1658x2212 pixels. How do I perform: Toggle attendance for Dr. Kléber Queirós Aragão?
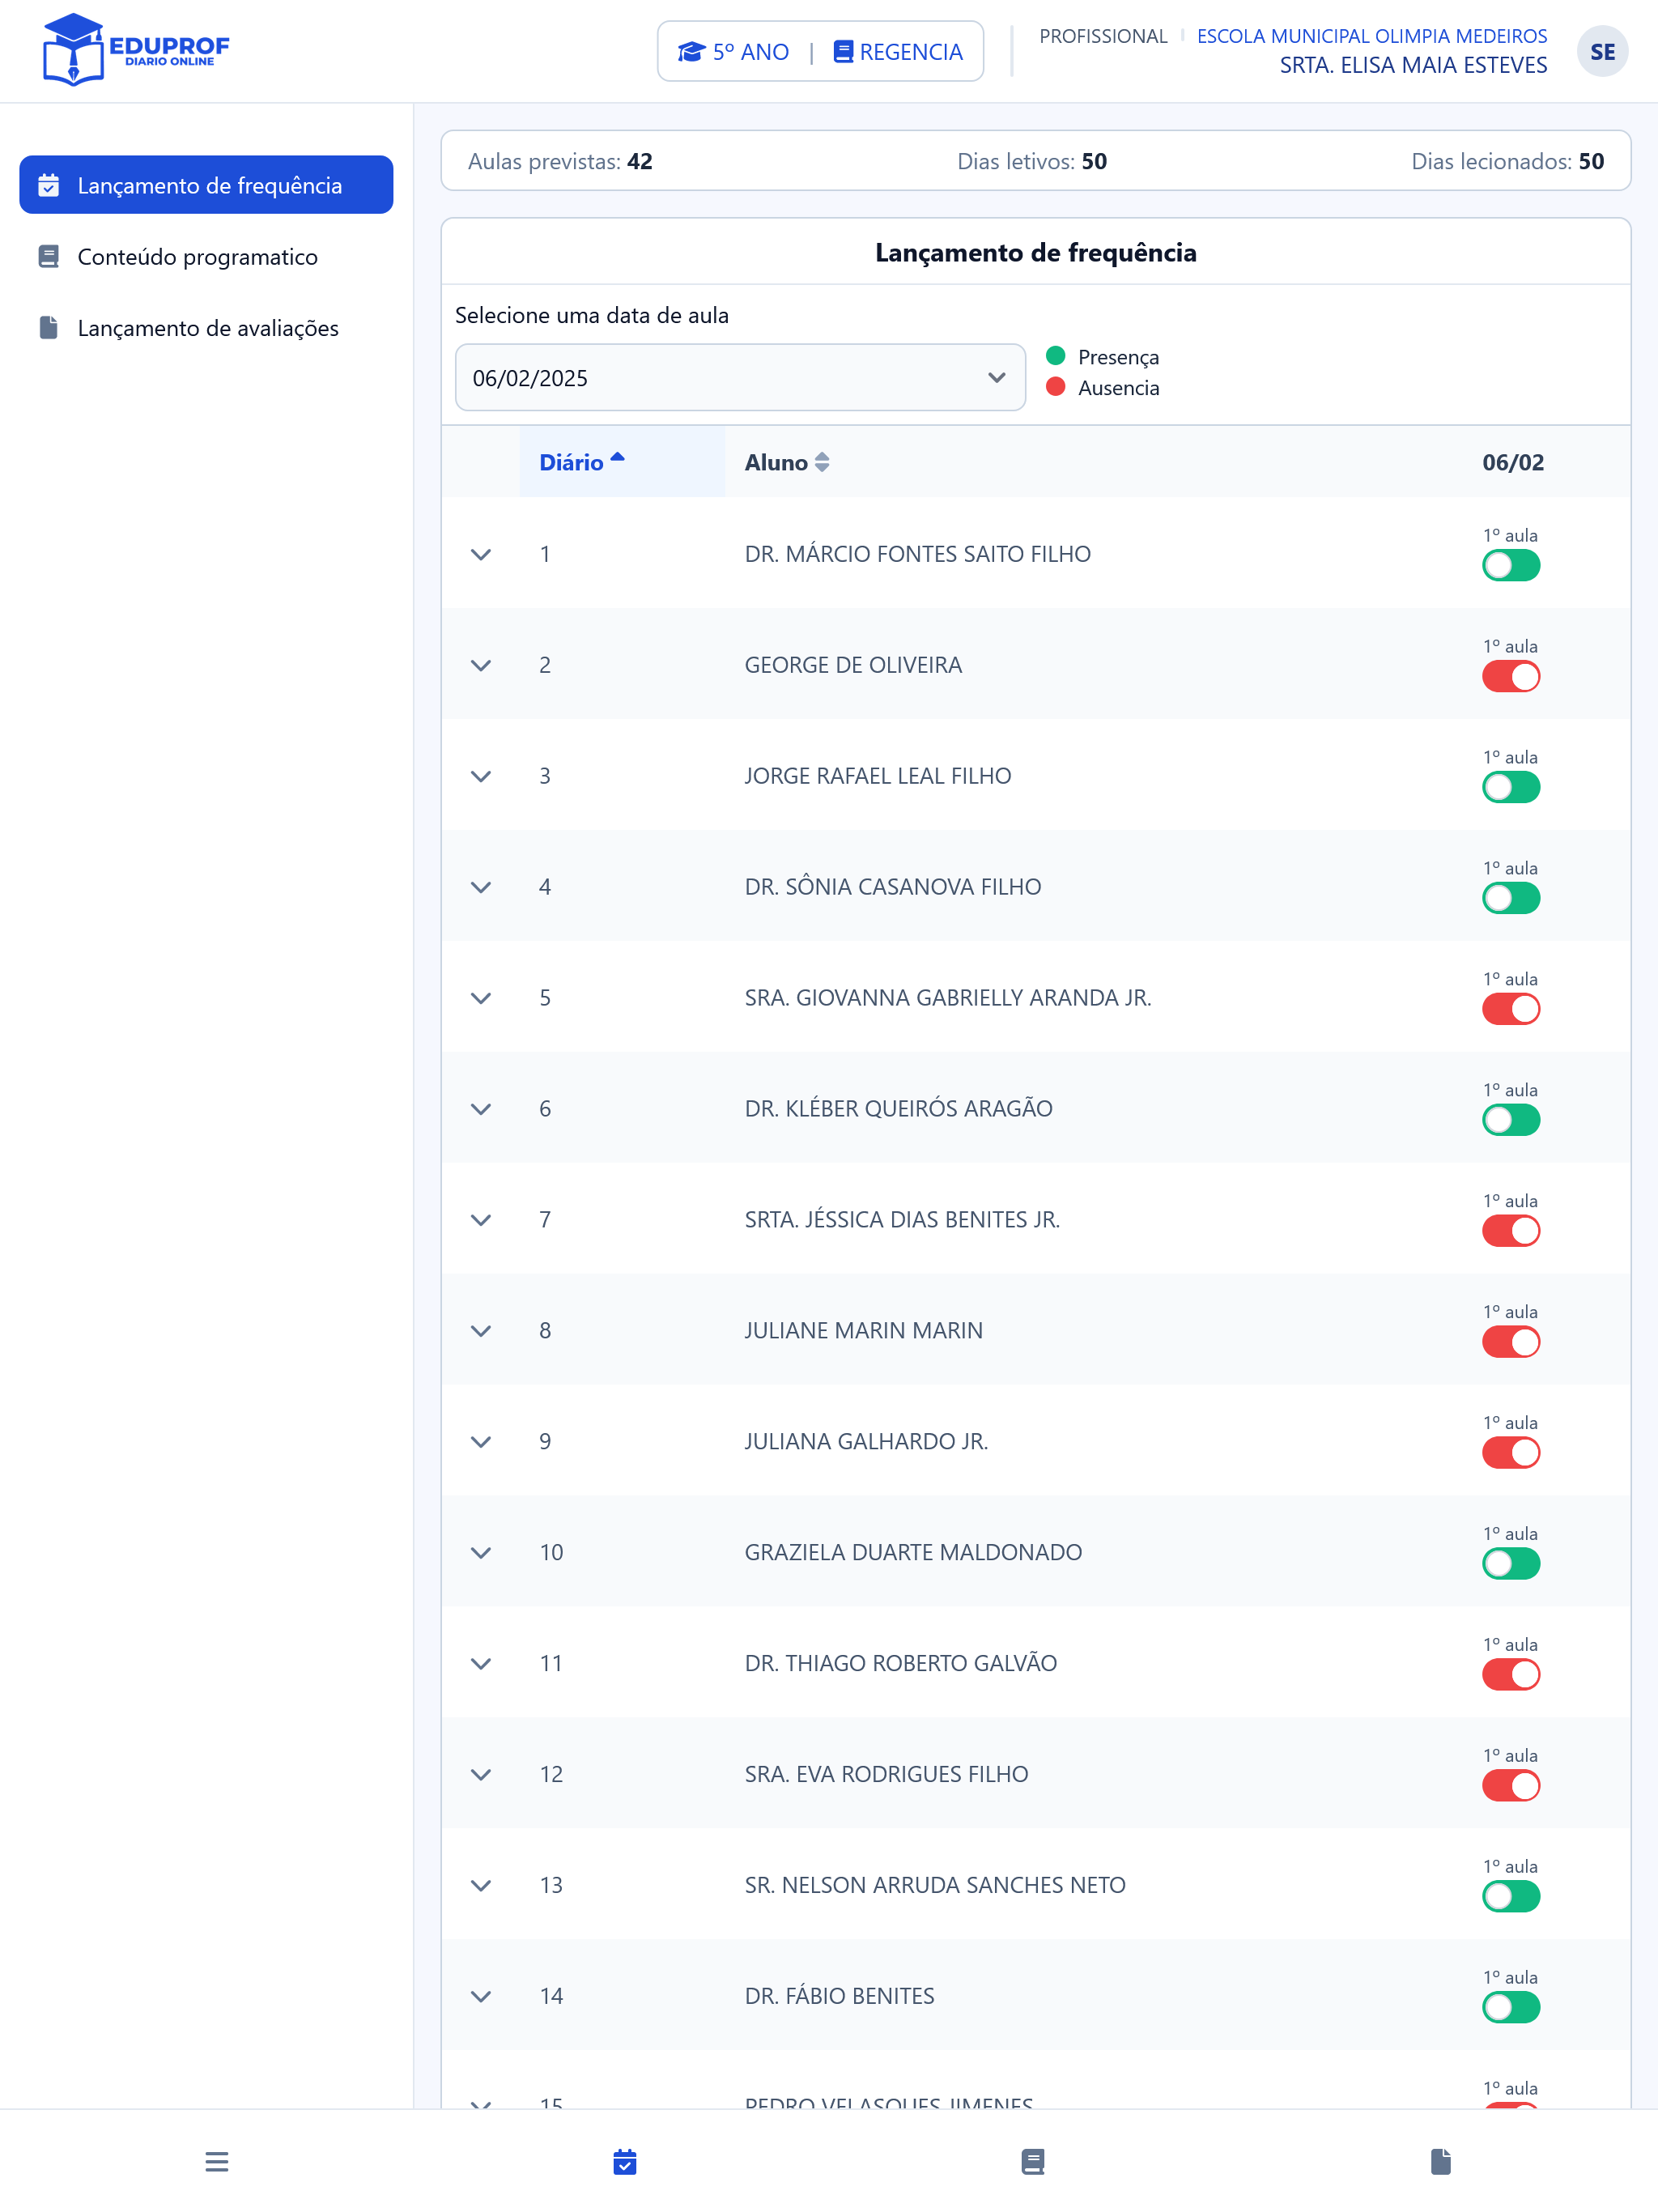coord(1510,1120)
